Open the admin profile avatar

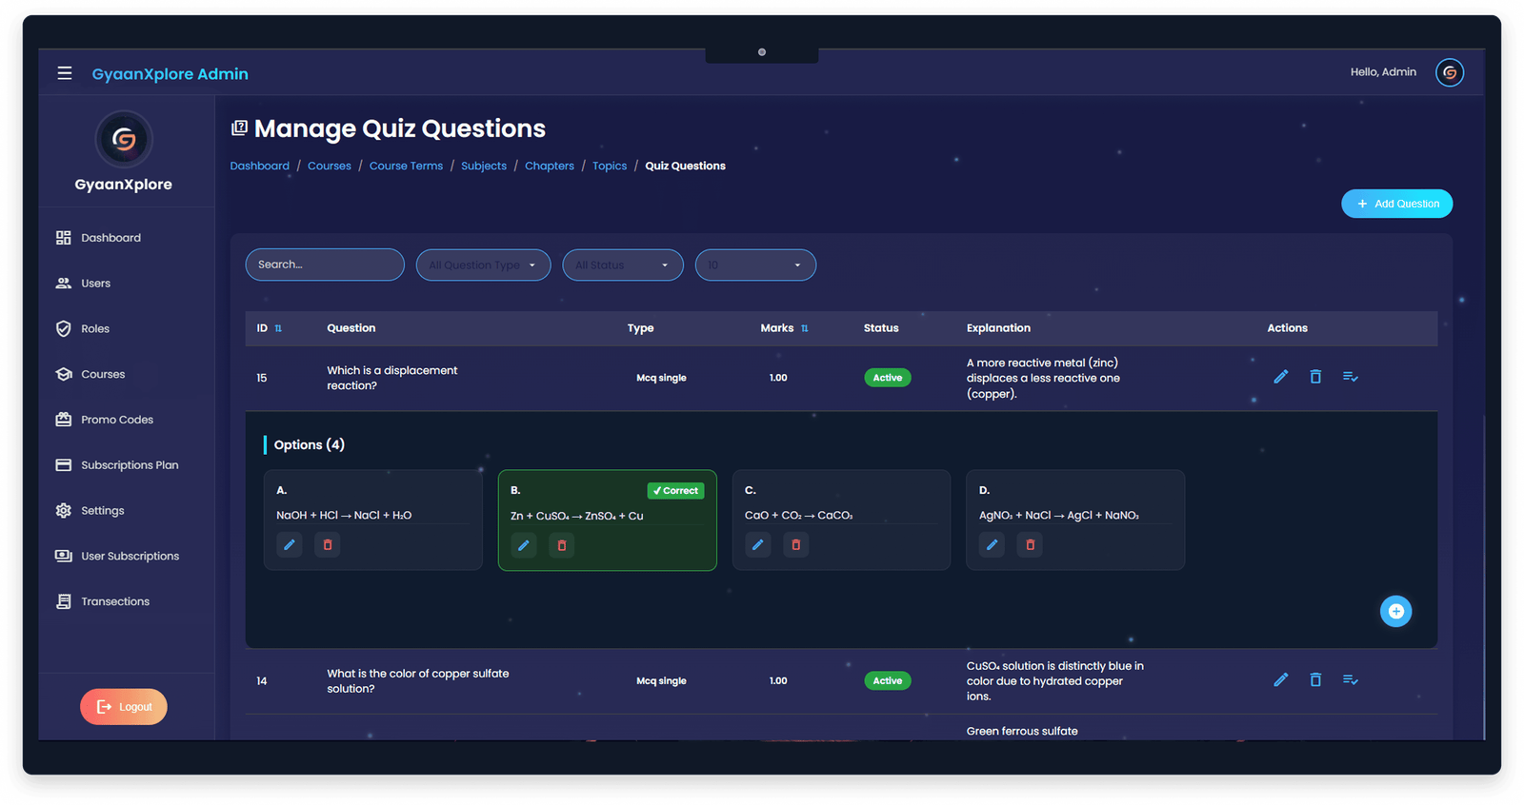pos(1449,72)
